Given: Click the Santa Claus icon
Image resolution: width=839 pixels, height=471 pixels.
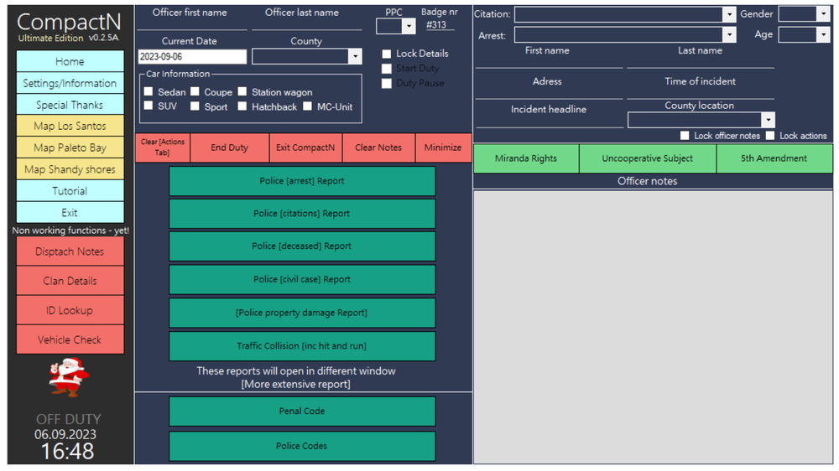Looking at the screenshot, I should (69, 377).
